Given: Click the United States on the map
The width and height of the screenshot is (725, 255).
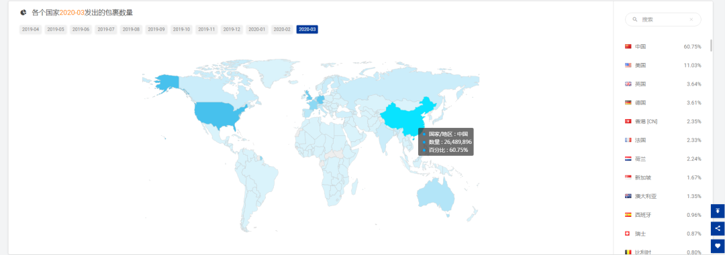Looking at the screenshot, I should (220, 115).
